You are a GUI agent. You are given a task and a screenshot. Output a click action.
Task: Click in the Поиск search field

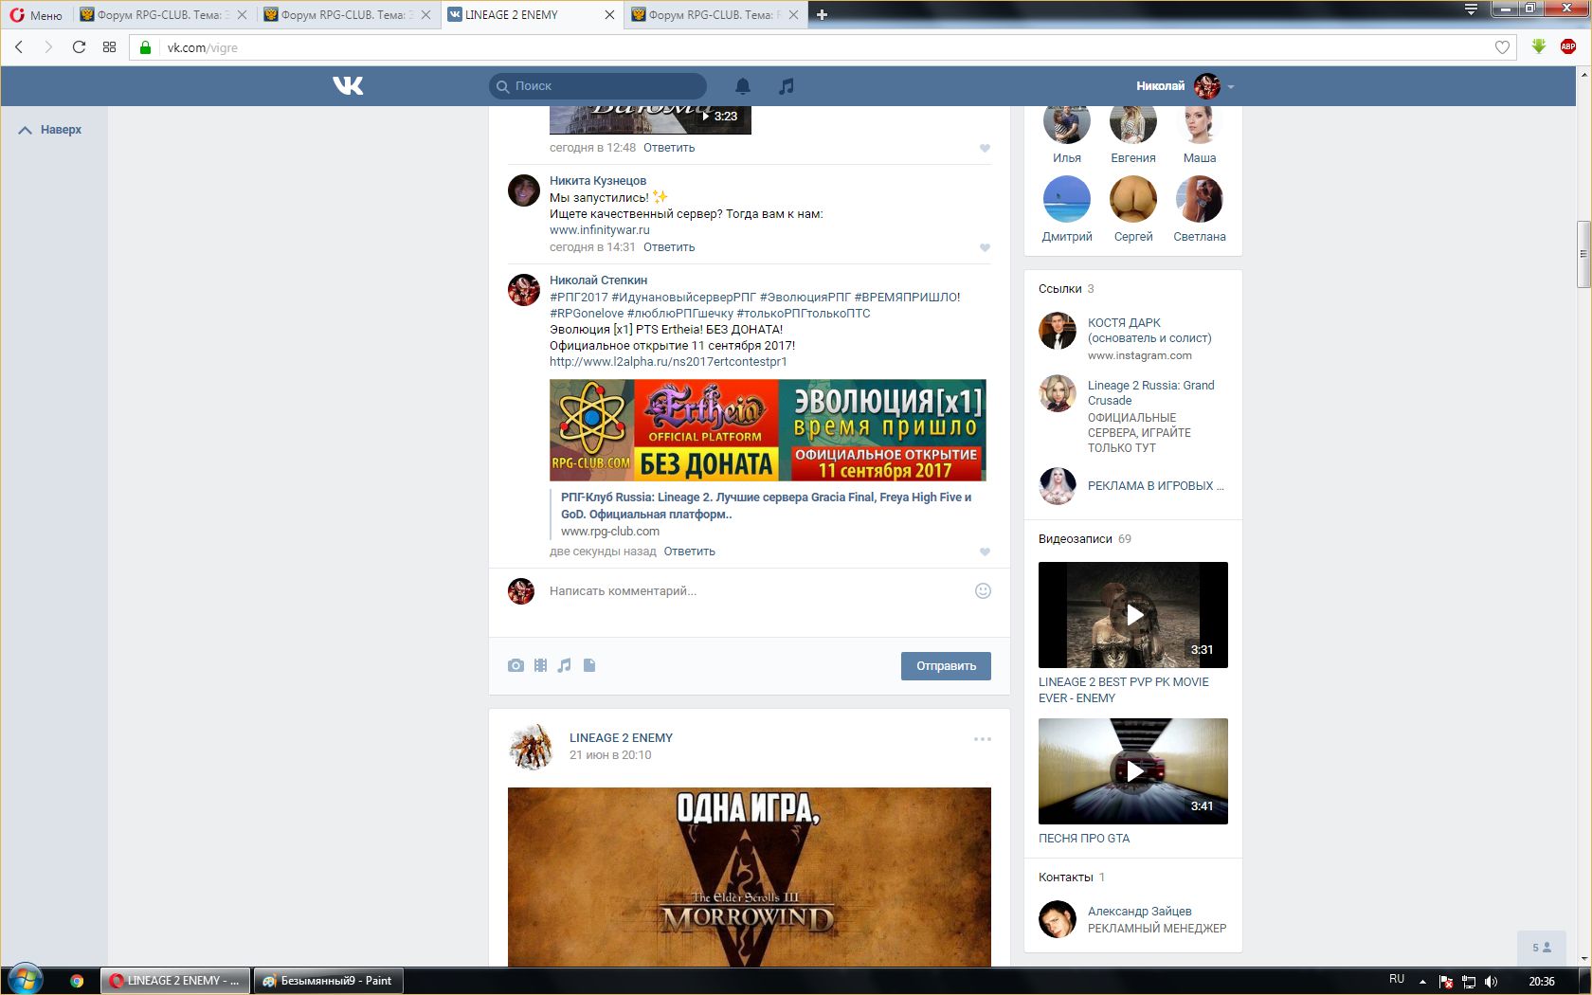598,86
